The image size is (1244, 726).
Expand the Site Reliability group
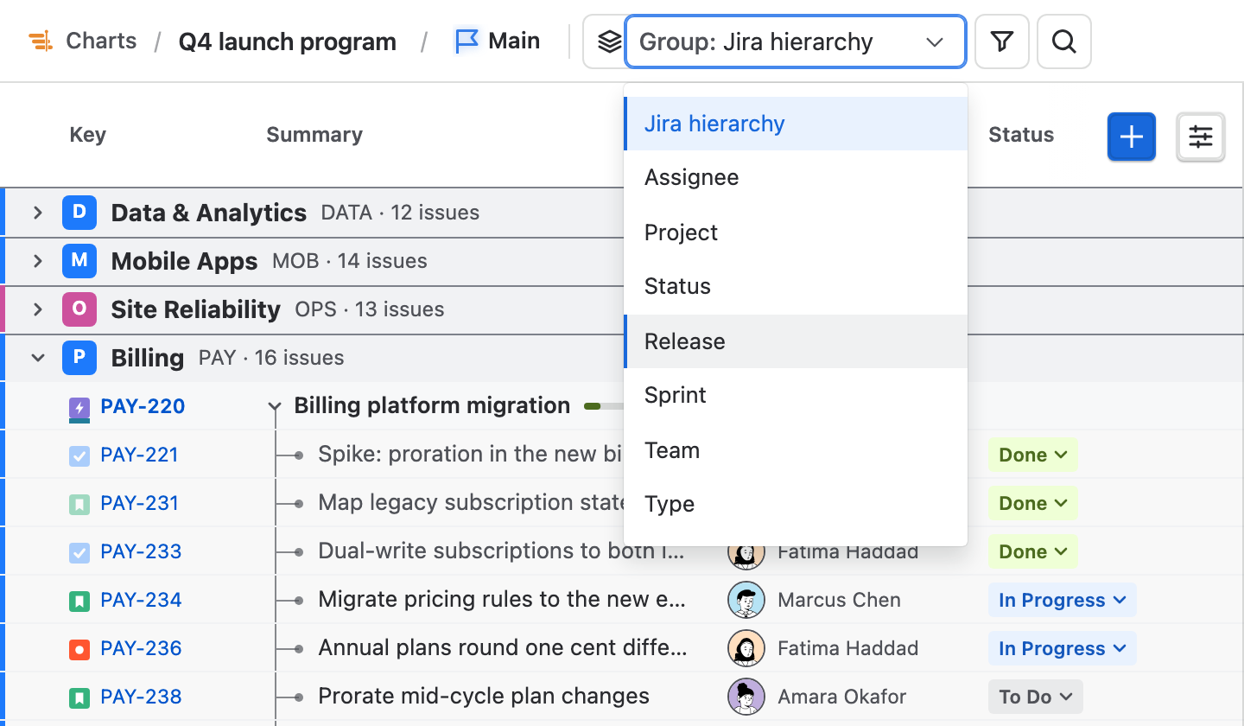[37, 309]
